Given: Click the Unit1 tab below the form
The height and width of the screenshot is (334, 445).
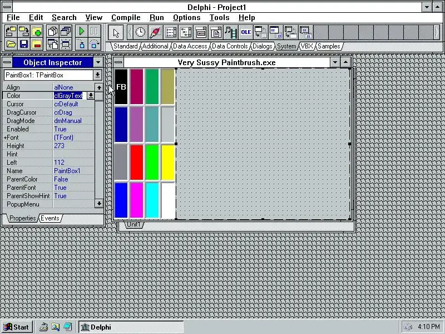Looking at the screenshot, I should tap(133, 225).
